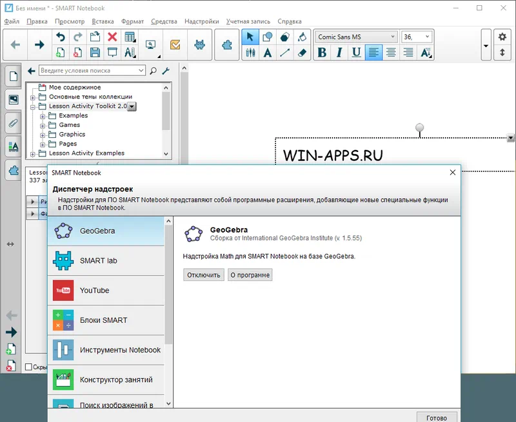Click the add-on list scrollbar thumb
This screenshot has height=422, width=516.
[168, 284]
